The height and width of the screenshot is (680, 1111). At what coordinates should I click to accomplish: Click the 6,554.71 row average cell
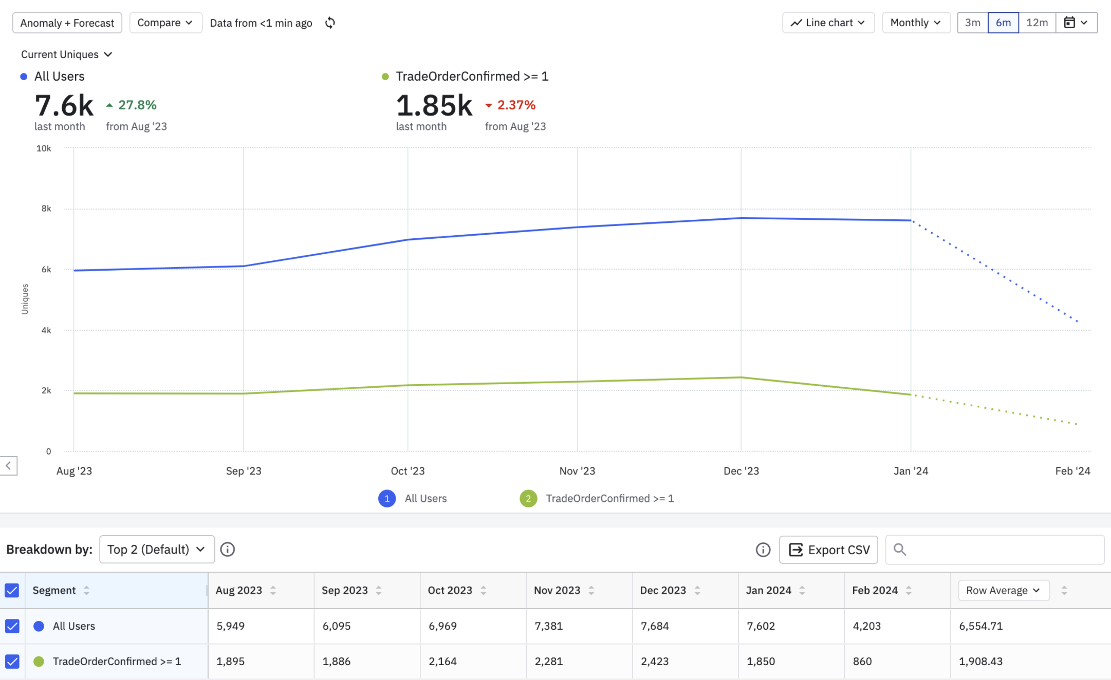tap(981, 626)
